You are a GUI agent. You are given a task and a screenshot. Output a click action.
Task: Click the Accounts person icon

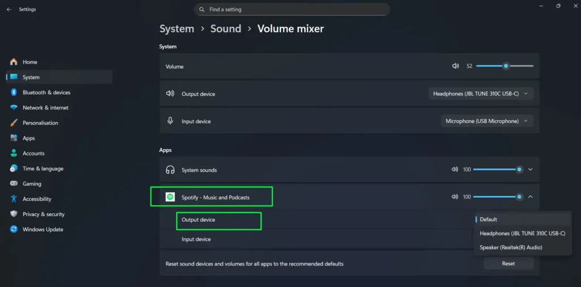tap(14, 153)
